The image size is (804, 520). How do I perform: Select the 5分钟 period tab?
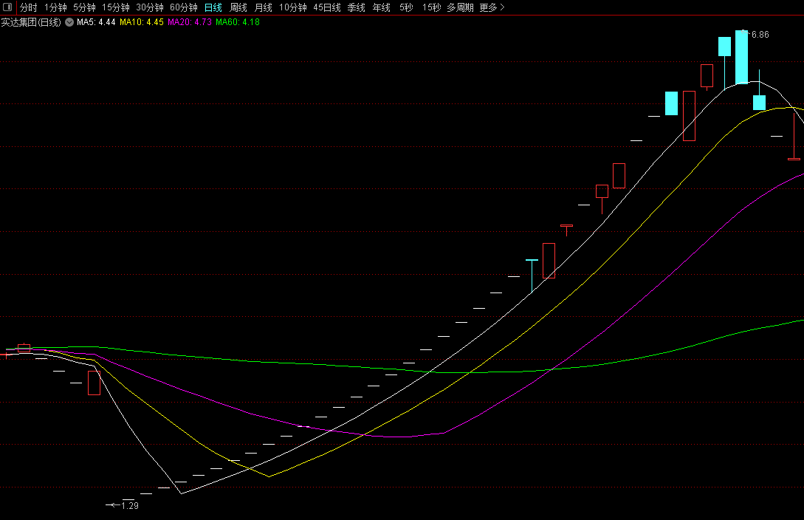84,7
